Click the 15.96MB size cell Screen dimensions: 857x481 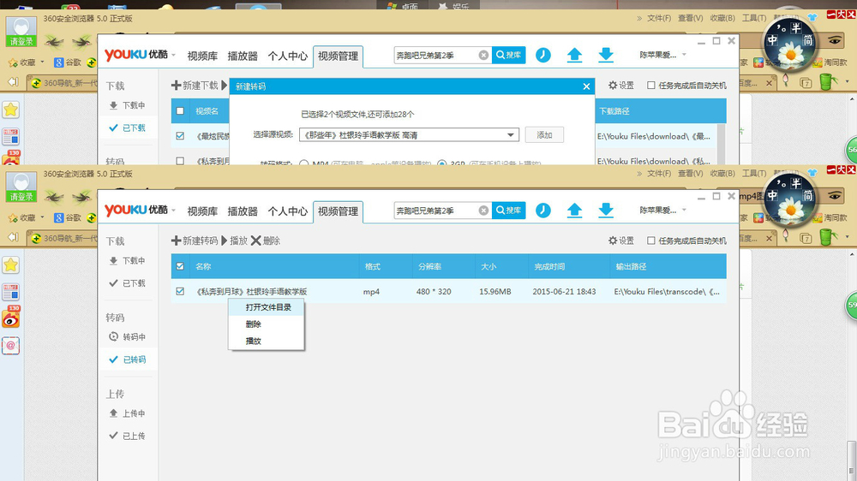494,292
